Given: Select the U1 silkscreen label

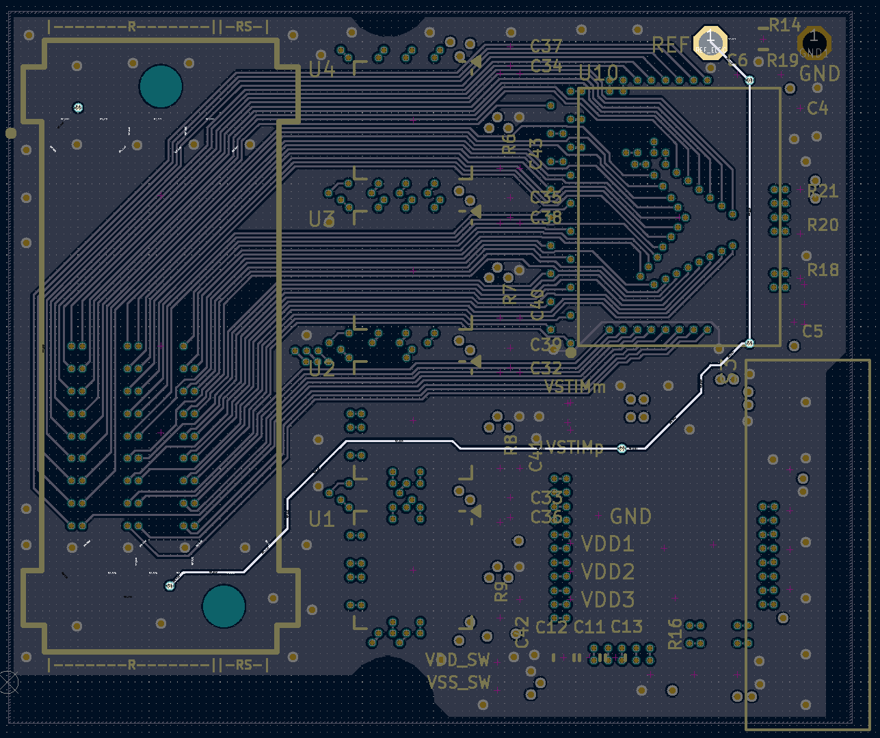Looking at the screenshot, I should [x=321, y=519].
